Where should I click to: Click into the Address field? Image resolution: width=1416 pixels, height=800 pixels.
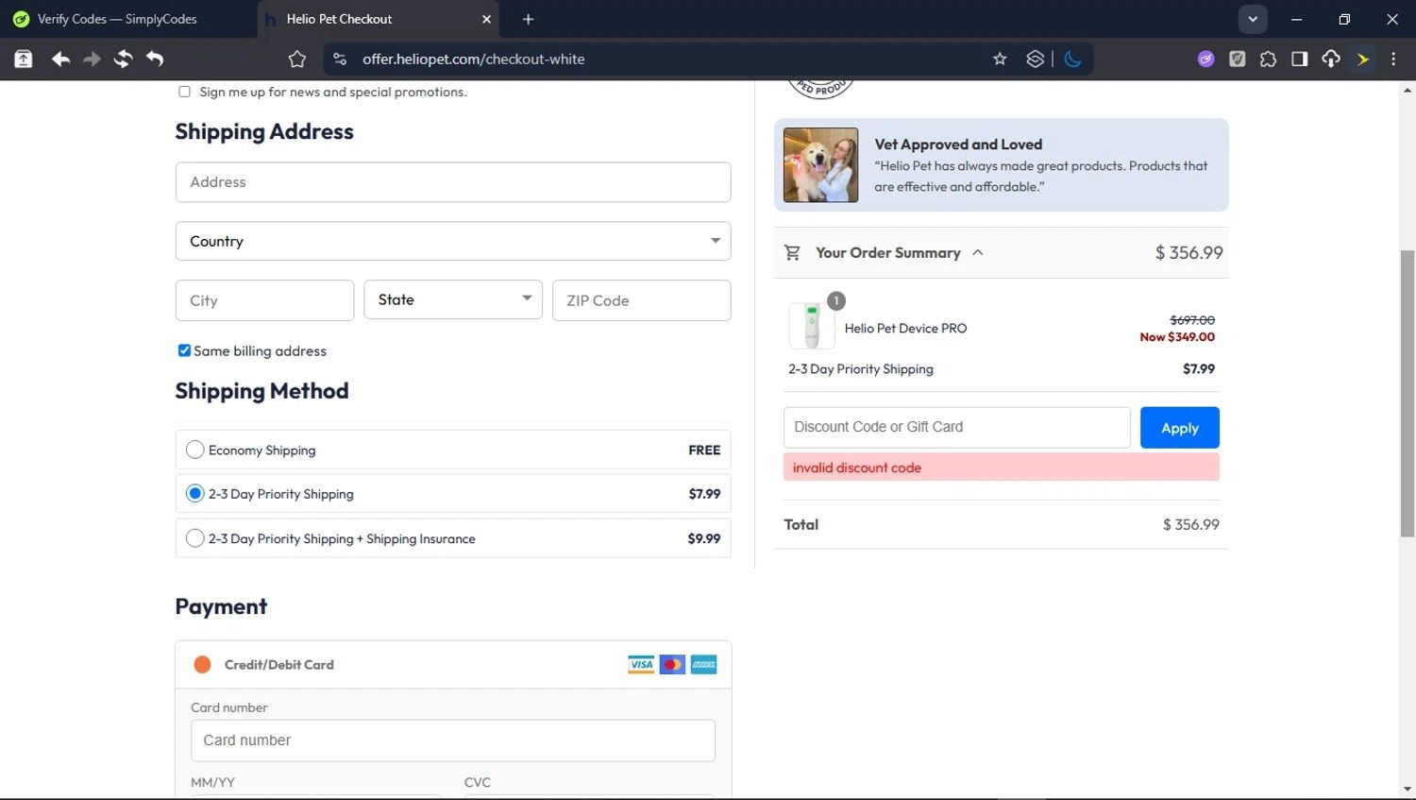(x=453, y=181)
